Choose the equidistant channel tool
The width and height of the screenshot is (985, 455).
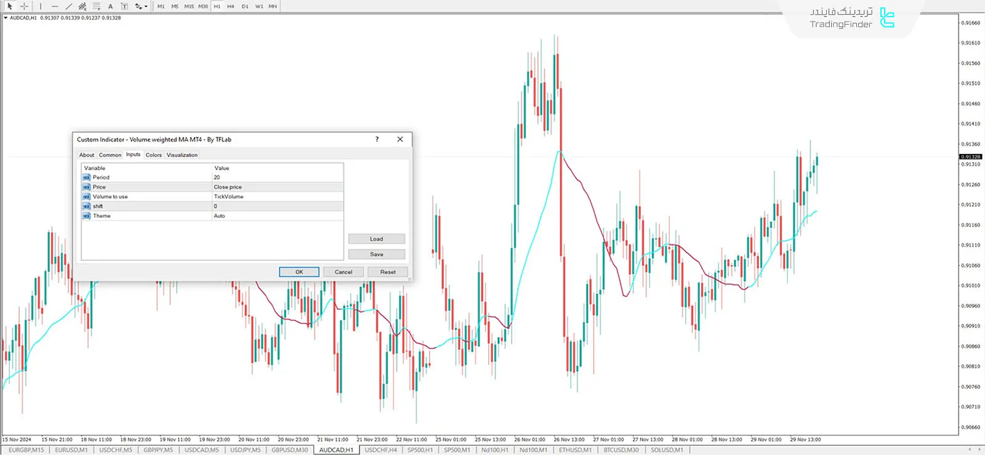pos(82,6)
